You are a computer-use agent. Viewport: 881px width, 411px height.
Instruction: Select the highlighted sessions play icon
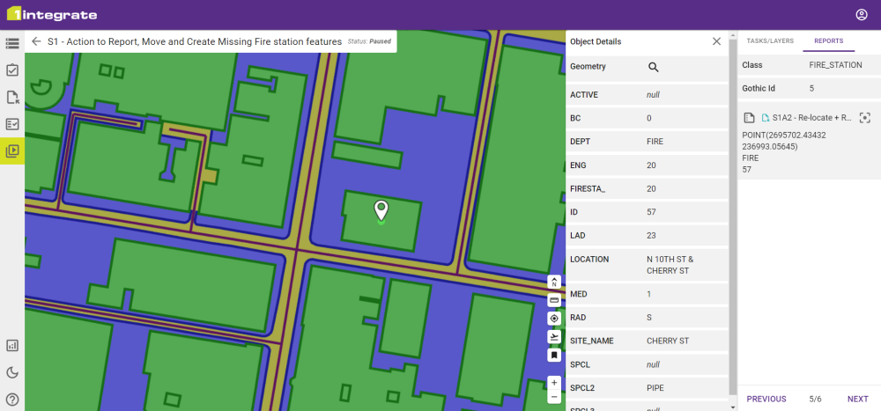[12, 151]
